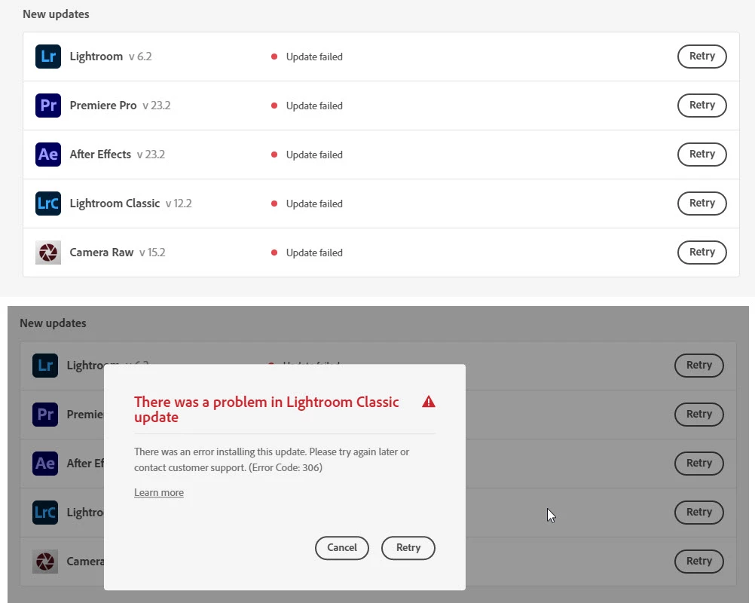Click the dimmed Lightroom icon behind dialog
The image size is (755, 603).
click(45, 365)
